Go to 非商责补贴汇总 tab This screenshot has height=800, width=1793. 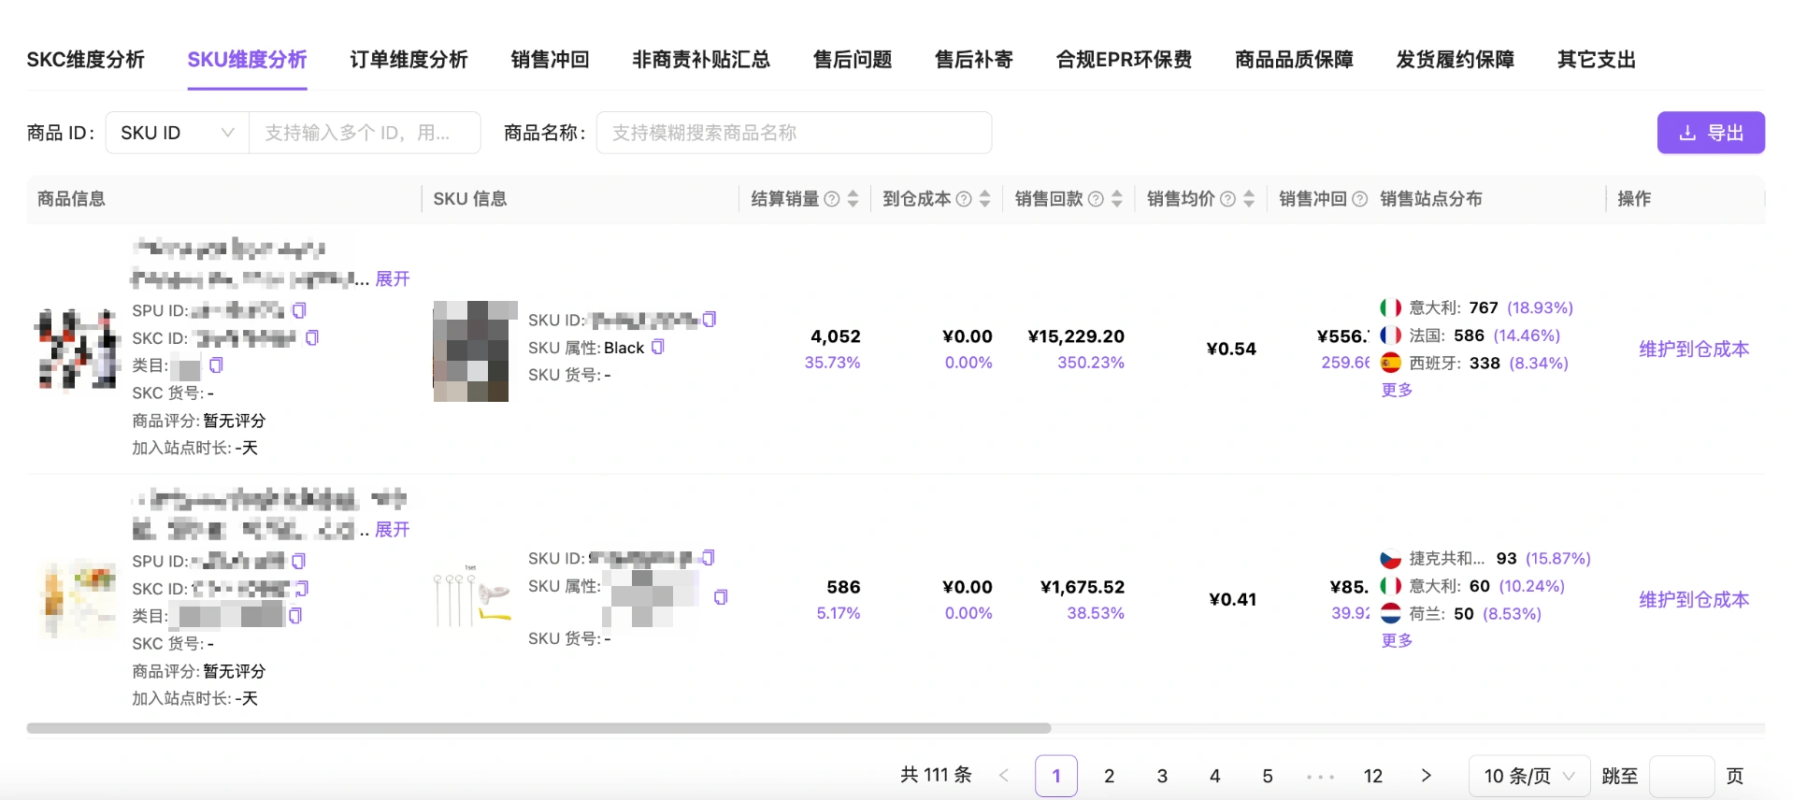[701, 60]
